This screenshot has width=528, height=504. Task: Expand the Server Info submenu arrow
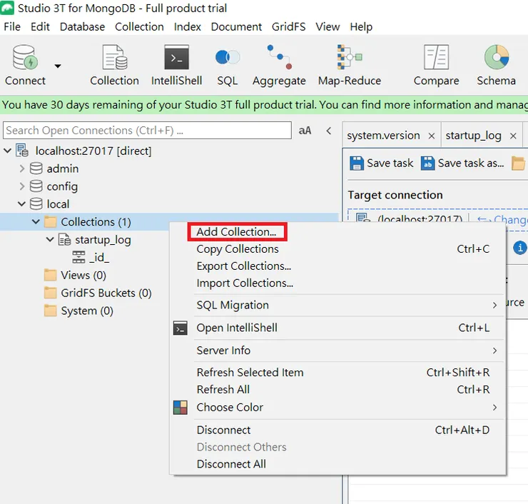tap(494, 351)
